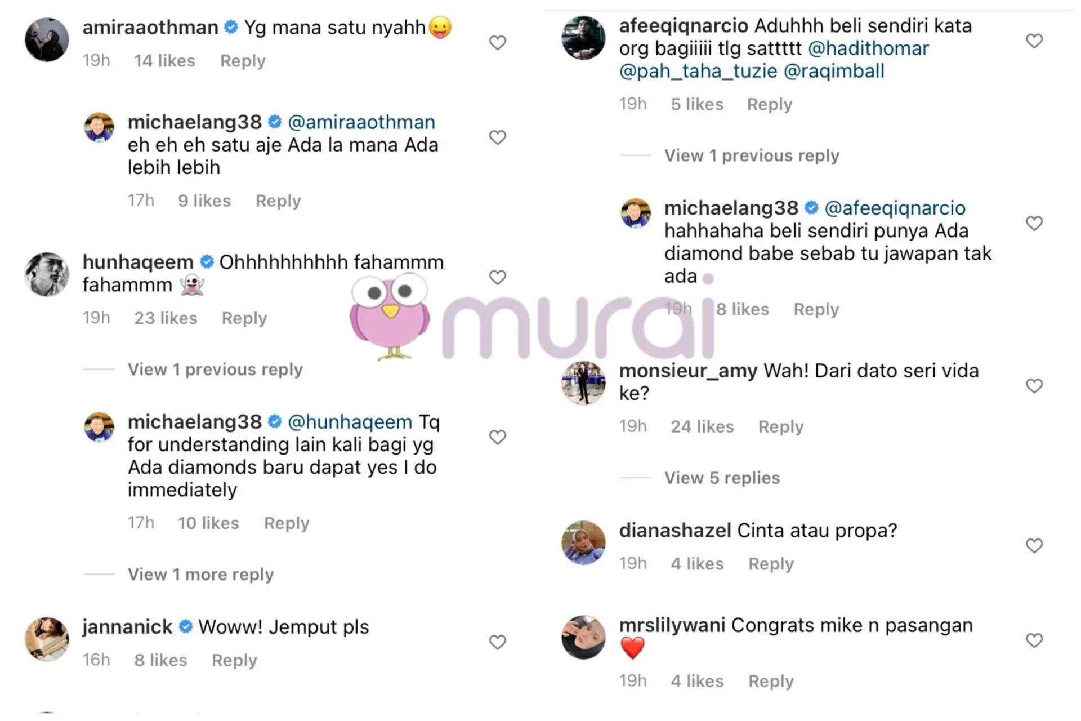Image resolution: width=1081 pixels, height=721 pixels.
Task: Show 'View 1 previous reply' under afeeqiqnarcio
Action: click(752, 155)
